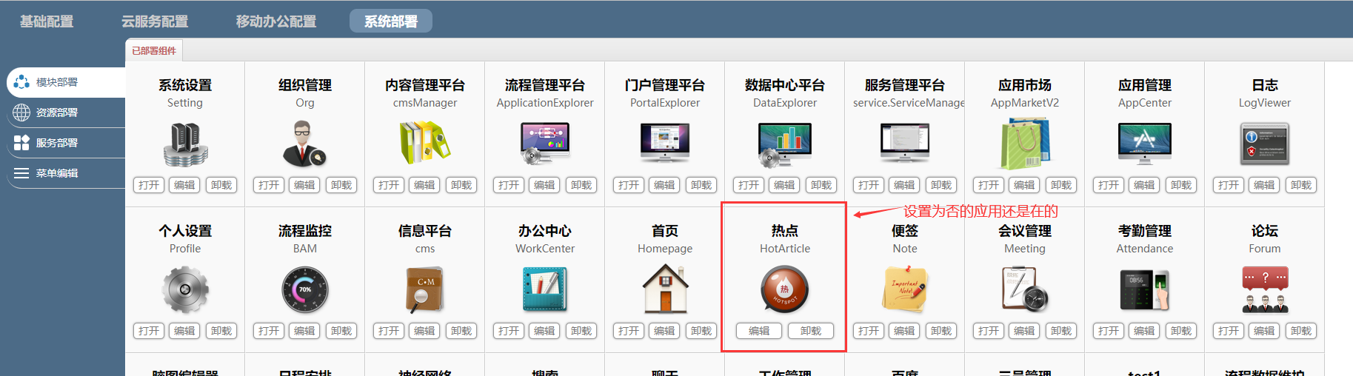Click 卸载 under 内容管理平台
1353x376 pixels.
point(461,185)
